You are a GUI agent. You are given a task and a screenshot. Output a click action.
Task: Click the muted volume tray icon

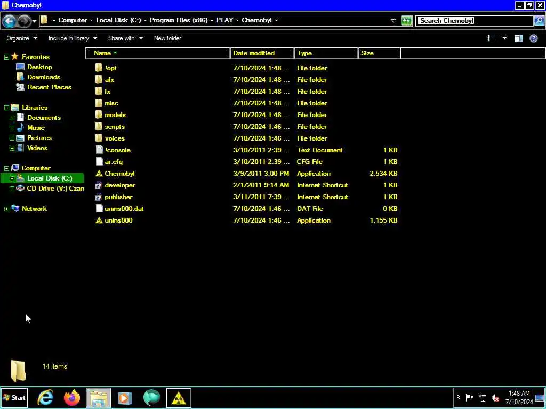pos(495,398)
